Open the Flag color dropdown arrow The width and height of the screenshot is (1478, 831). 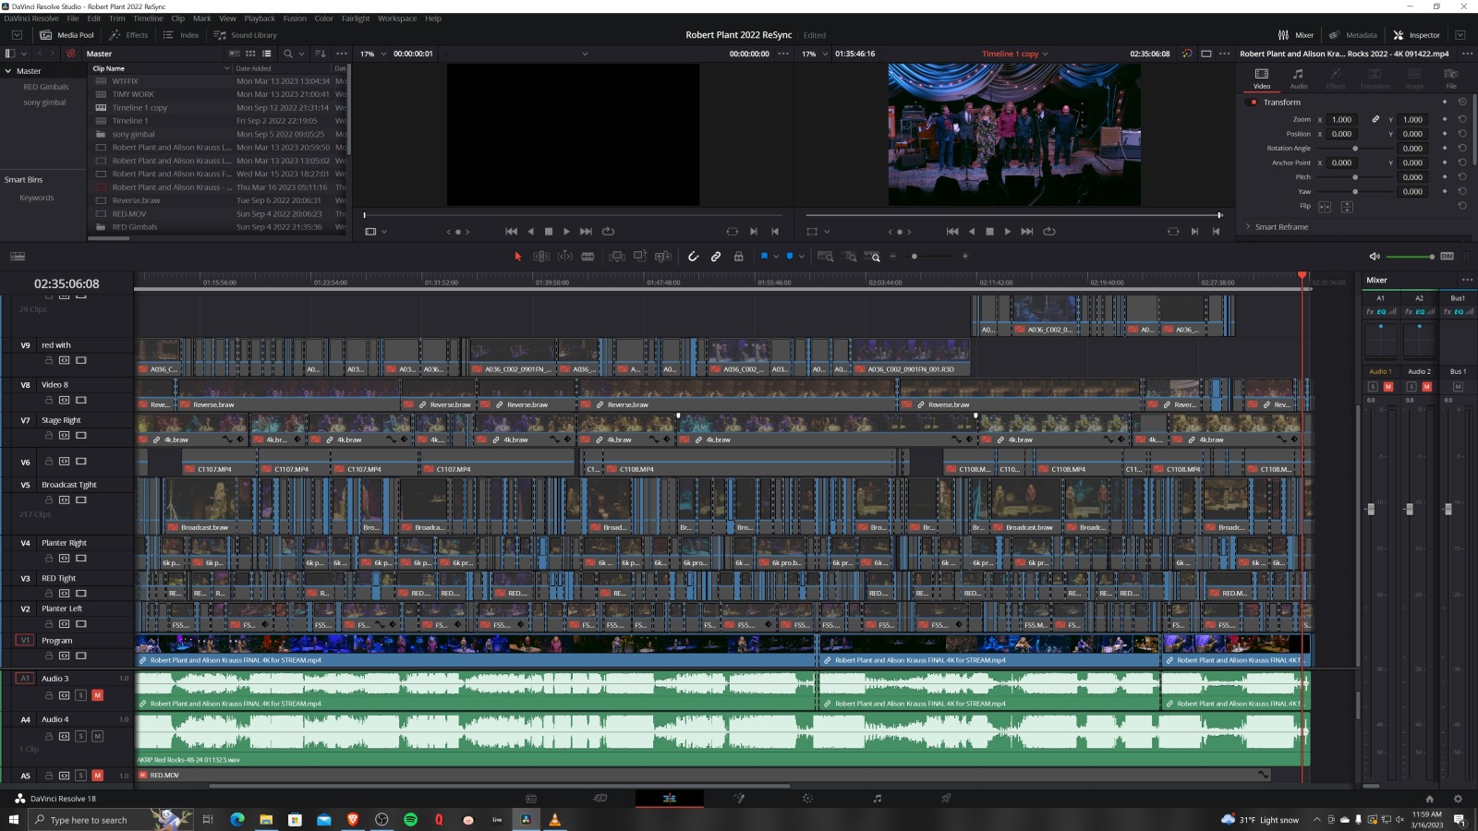[x=776, y=257]
